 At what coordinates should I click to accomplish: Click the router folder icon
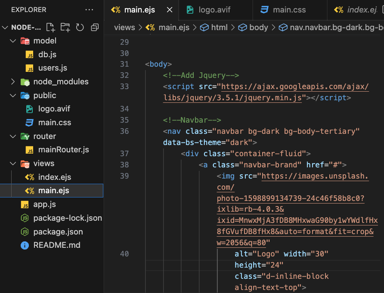pos(25,136)
